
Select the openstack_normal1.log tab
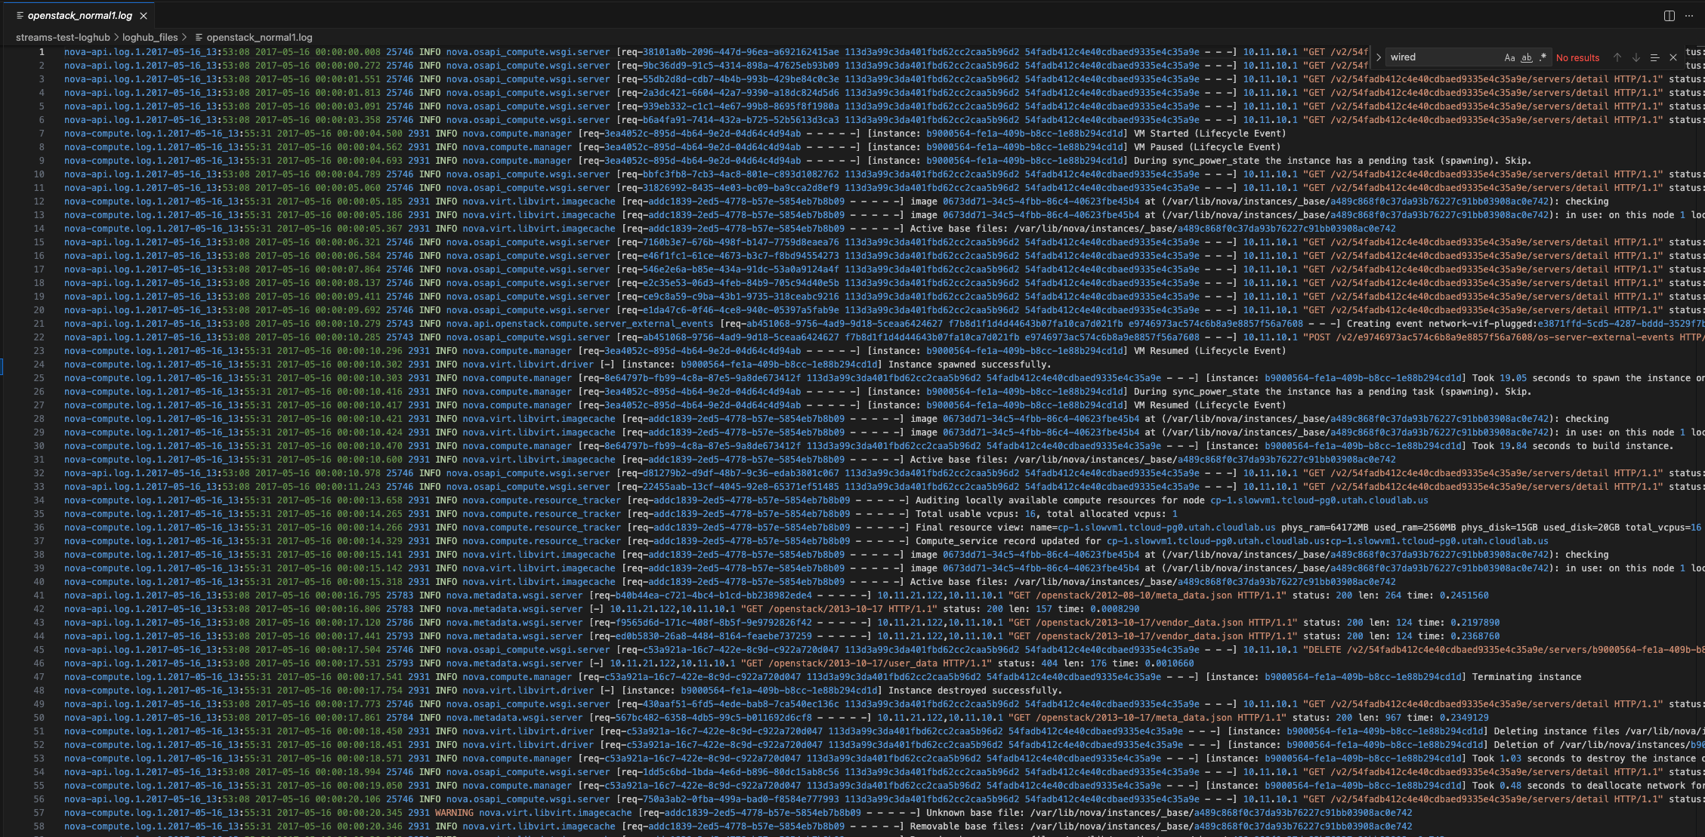(x=79, y=15)
